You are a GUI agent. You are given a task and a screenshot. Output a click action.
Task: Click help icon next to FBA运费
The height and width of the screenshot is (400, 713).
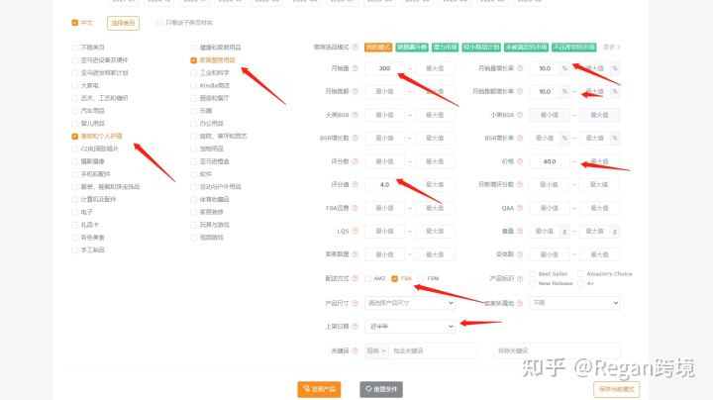pos(356,208)
